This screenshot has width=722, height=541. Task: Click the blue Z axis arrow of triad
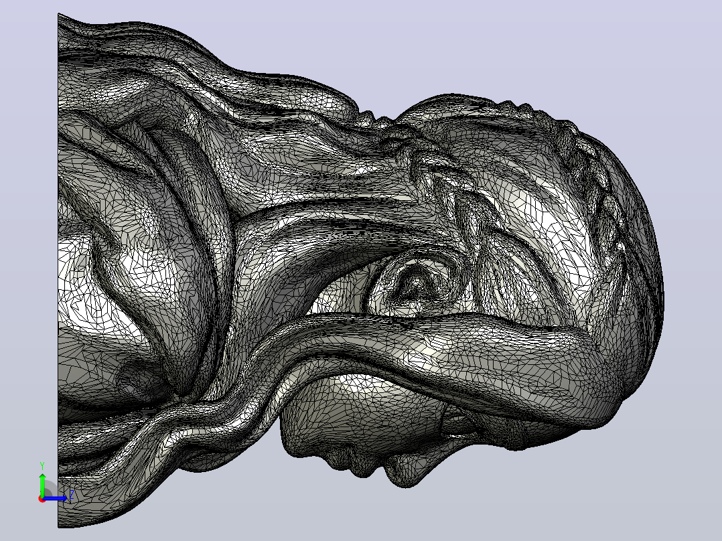click(56, 498)
